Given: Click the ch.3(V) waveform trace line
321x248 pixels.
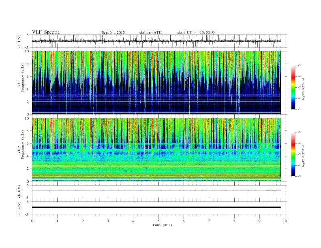Looking at the screenshot, I should pos(156,191).
